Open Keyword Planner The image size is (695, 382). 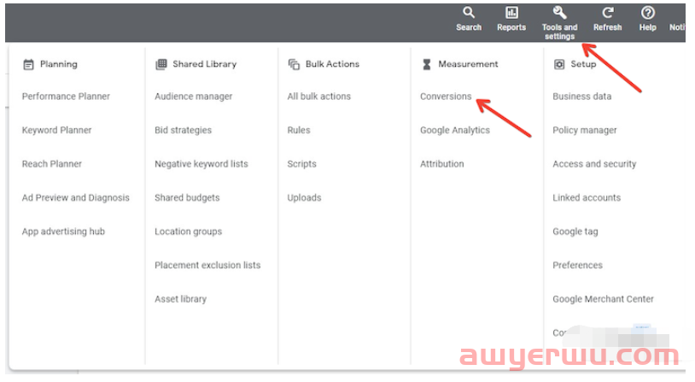coord(56,130)
